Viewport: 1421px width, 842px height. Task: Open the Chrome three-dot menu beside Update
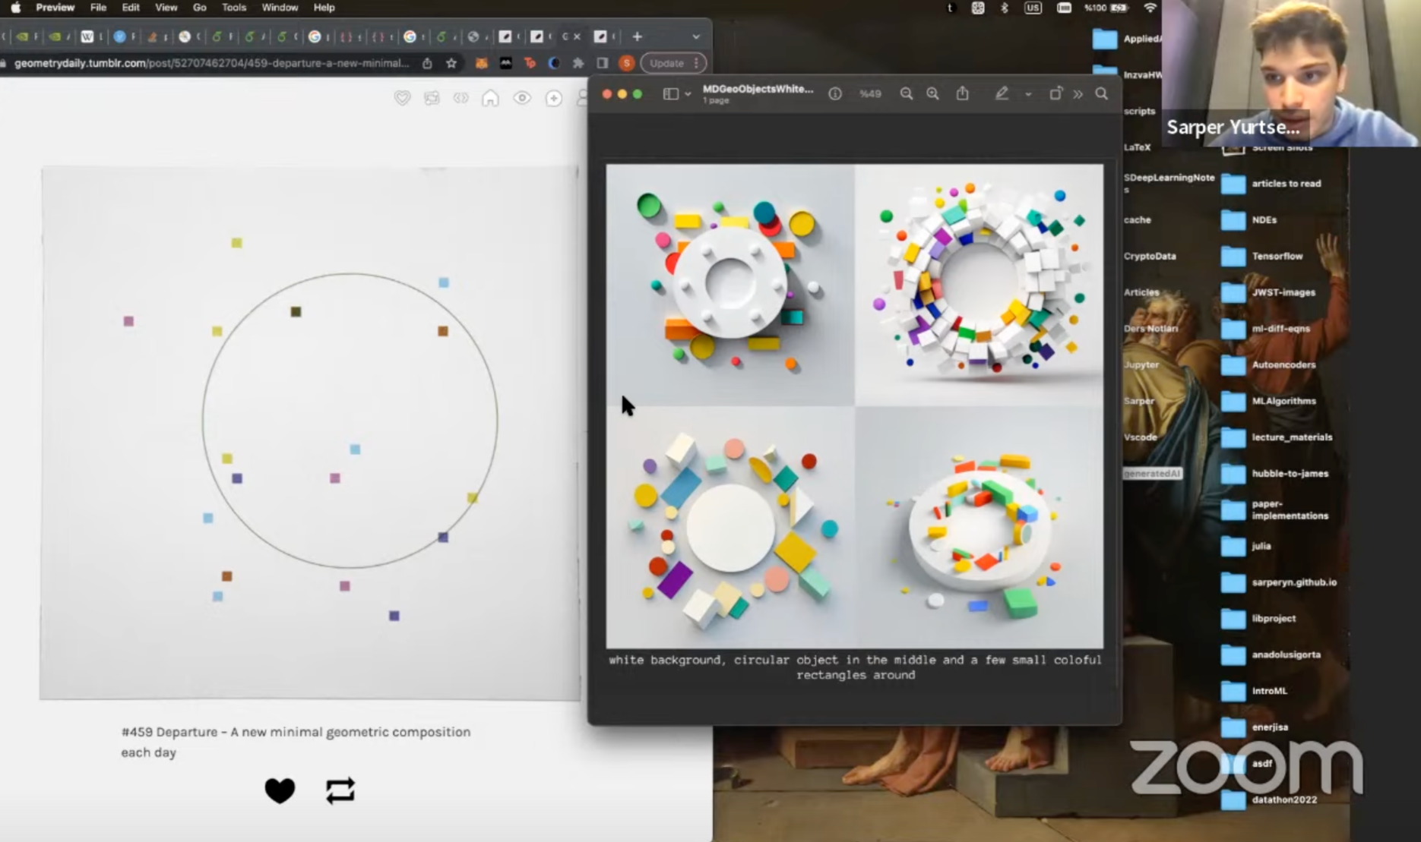click(696, 64)
